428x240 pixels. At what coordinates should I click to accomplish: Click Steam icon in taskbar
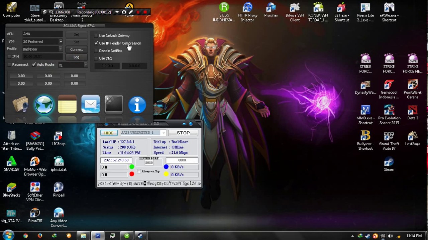tap(141, 236)
